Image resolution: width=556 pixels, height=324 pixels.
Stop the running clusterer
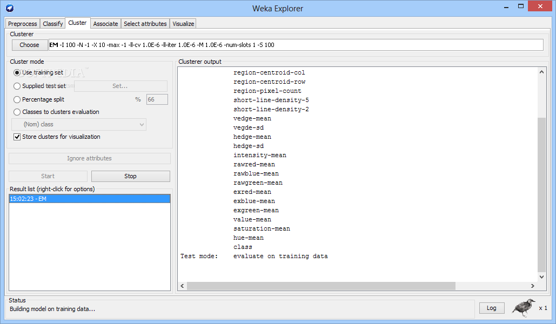[x=131, y=176]
